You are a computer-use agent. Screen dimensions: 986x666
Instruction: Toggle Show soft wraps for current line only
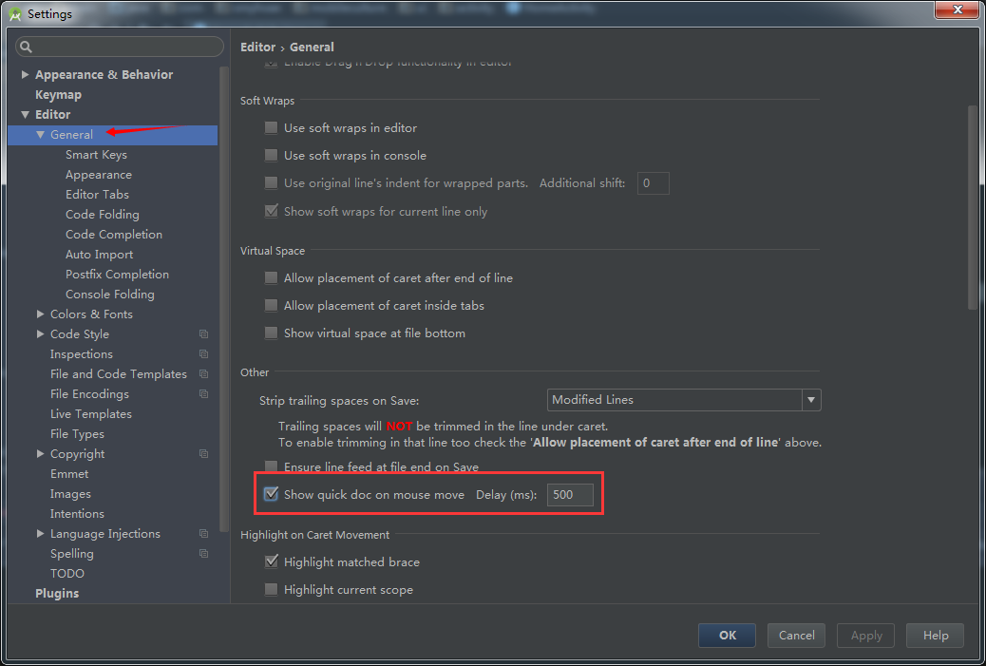click(x=271, y=211)
